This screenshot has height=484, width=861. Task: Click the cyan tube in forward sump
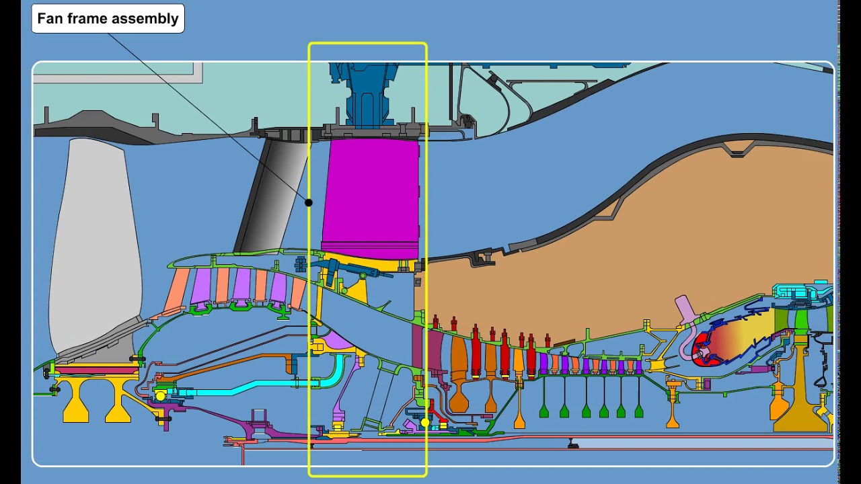(x=262, y=383)
